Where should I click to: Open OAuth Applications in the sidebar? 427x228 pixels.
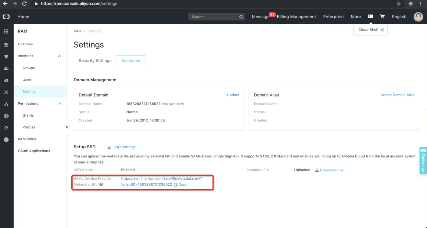pos(34,151)
